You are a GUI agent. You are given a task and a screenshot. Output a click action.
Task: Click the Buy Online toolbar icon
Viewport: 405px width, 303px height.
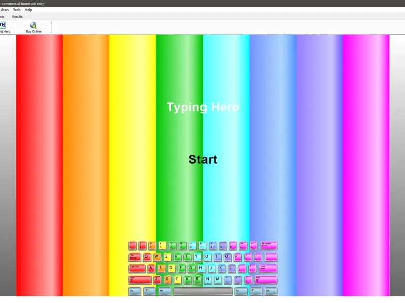coord(33,27)
